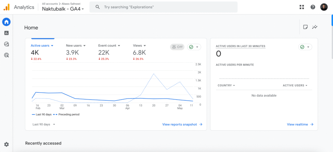This screenshot has width=333, height=152.
Task: Click the page vertical scrollbar
Action: [x=332, y=19]
